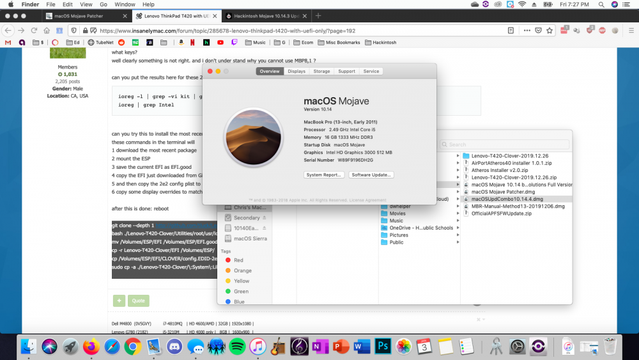The height and width of the screenshot is (360, 639).
Task: Open Spotify from the Dock
Action: tap(237, 347)
